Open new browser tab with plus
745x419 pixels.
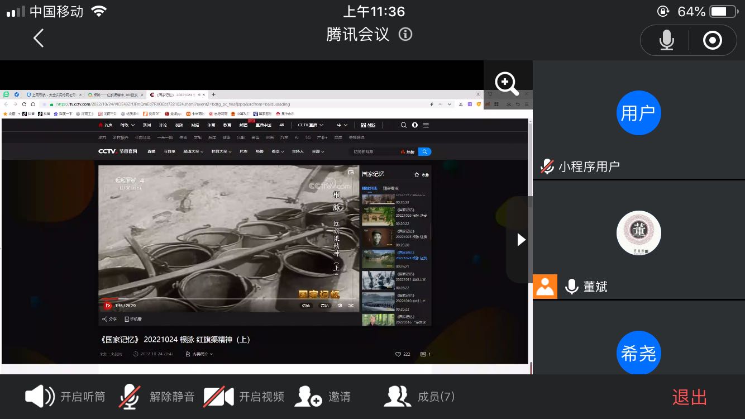pos(213,94)
